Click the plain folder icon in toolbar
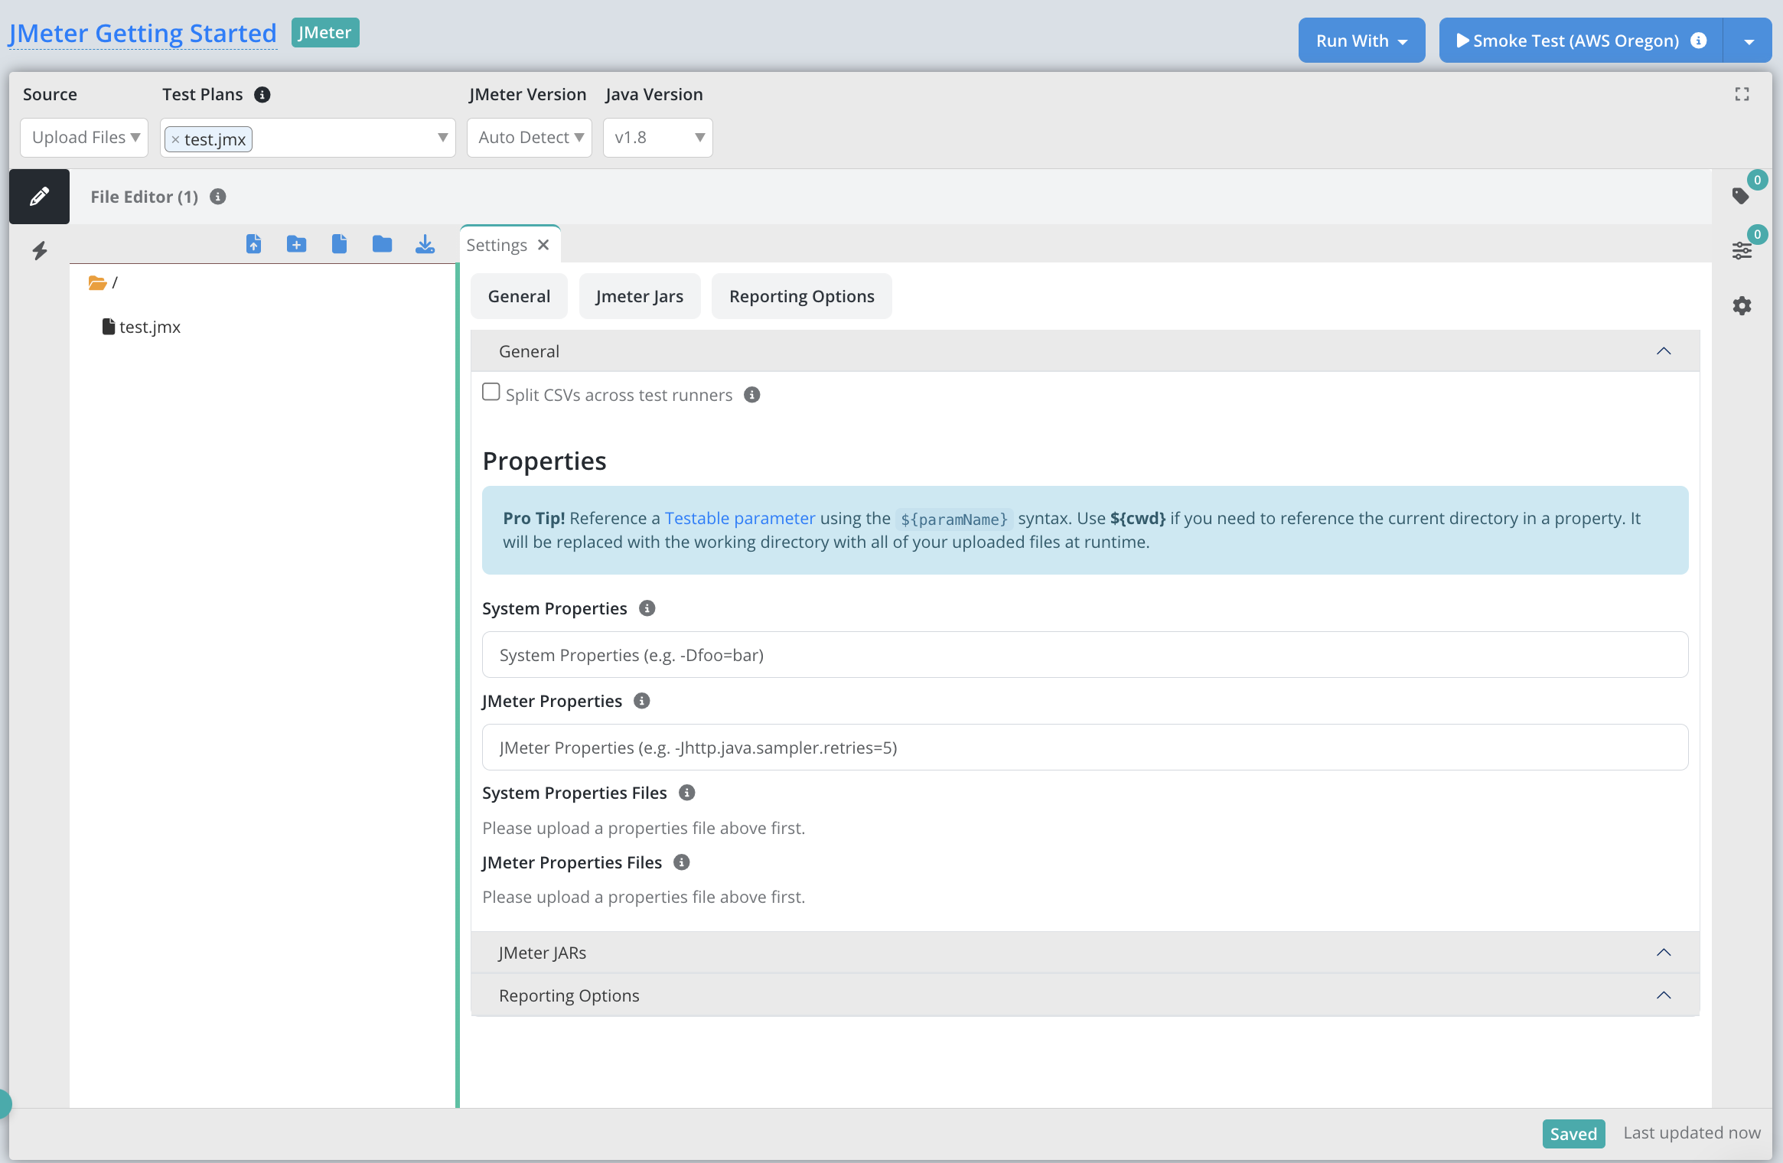 point(382,244)
